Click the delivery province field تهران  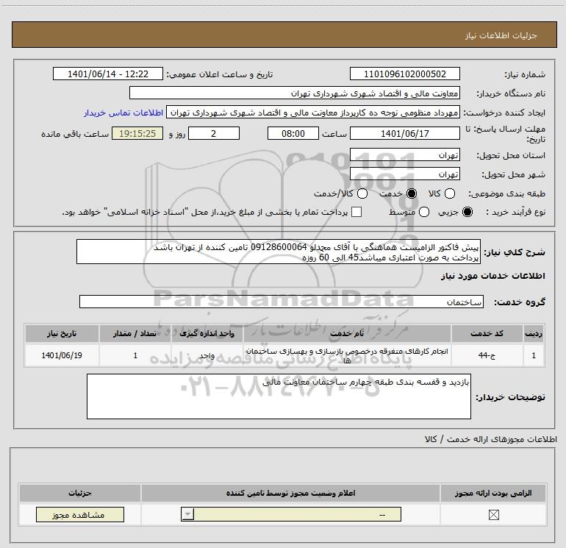tap(404, 154)
